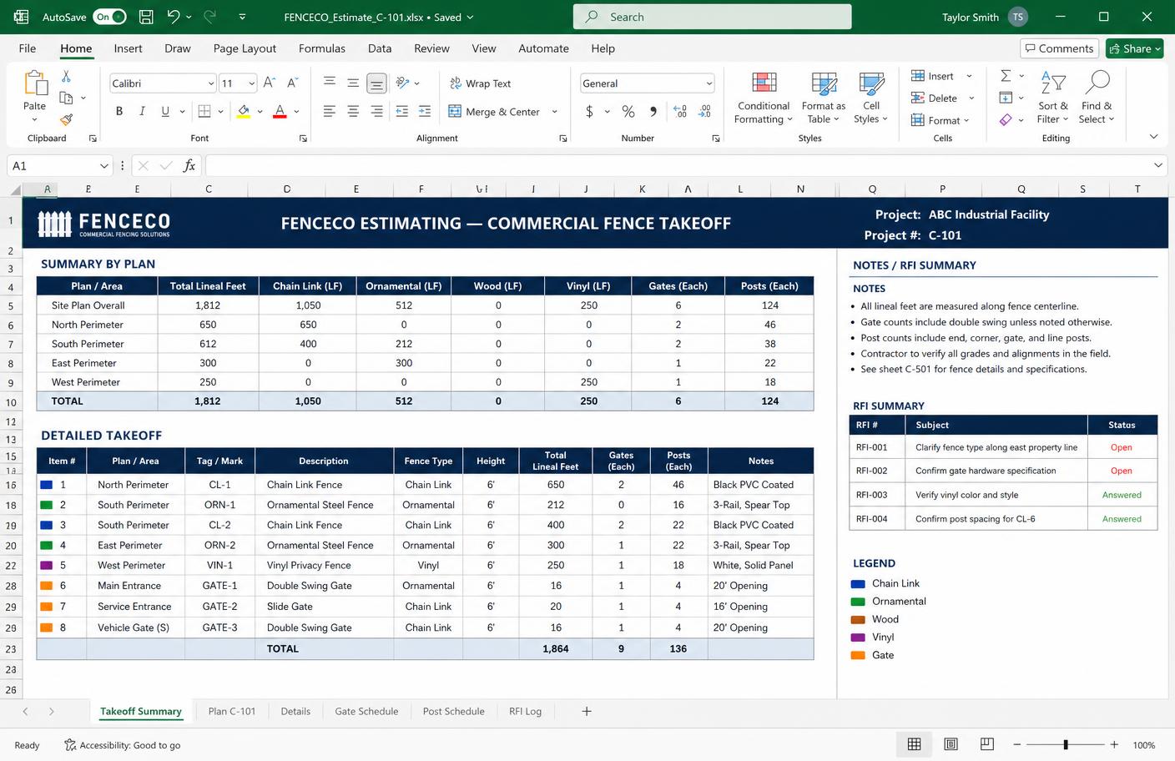Click the Format Painter brush icon

[x=66, y=119]
